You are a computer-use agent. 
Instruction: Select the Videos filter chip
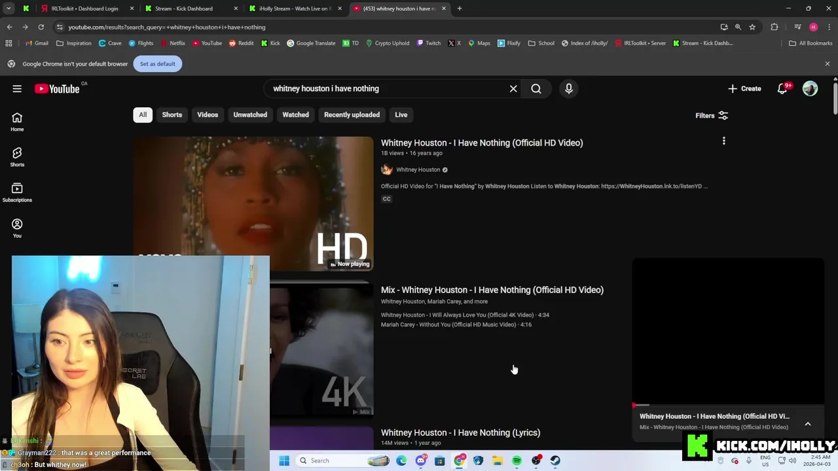(208, 115)
